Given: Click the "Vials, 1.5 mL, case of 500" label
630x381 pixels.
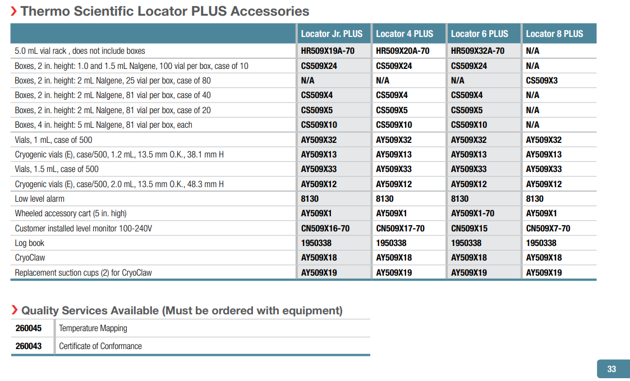Looking at the screenshot, I should coord(57,169).
